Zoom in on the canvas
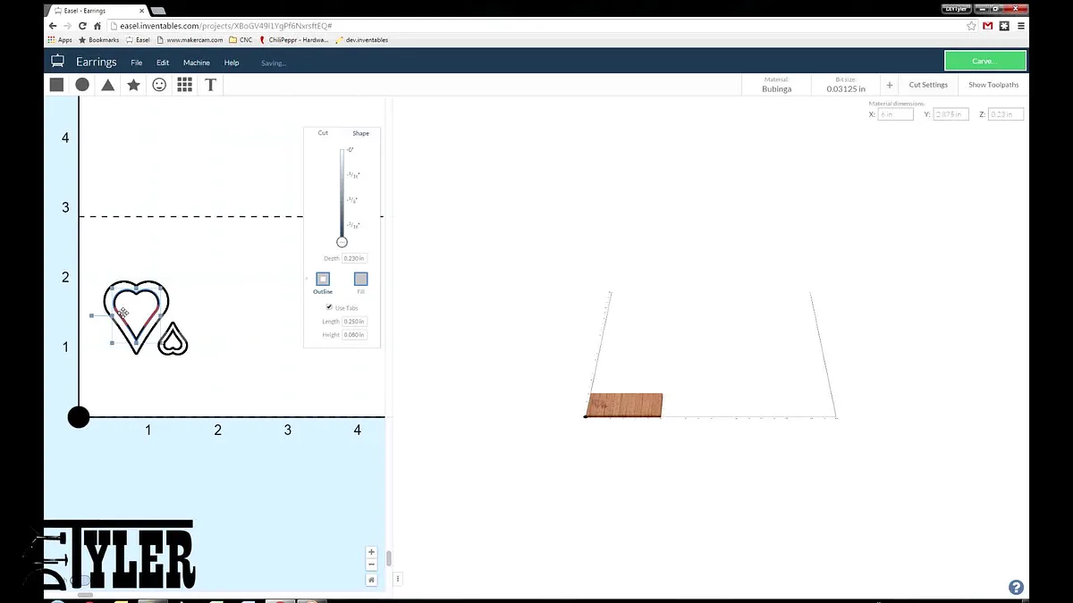This screenshot has height=603, width=1073. [372, 552]
